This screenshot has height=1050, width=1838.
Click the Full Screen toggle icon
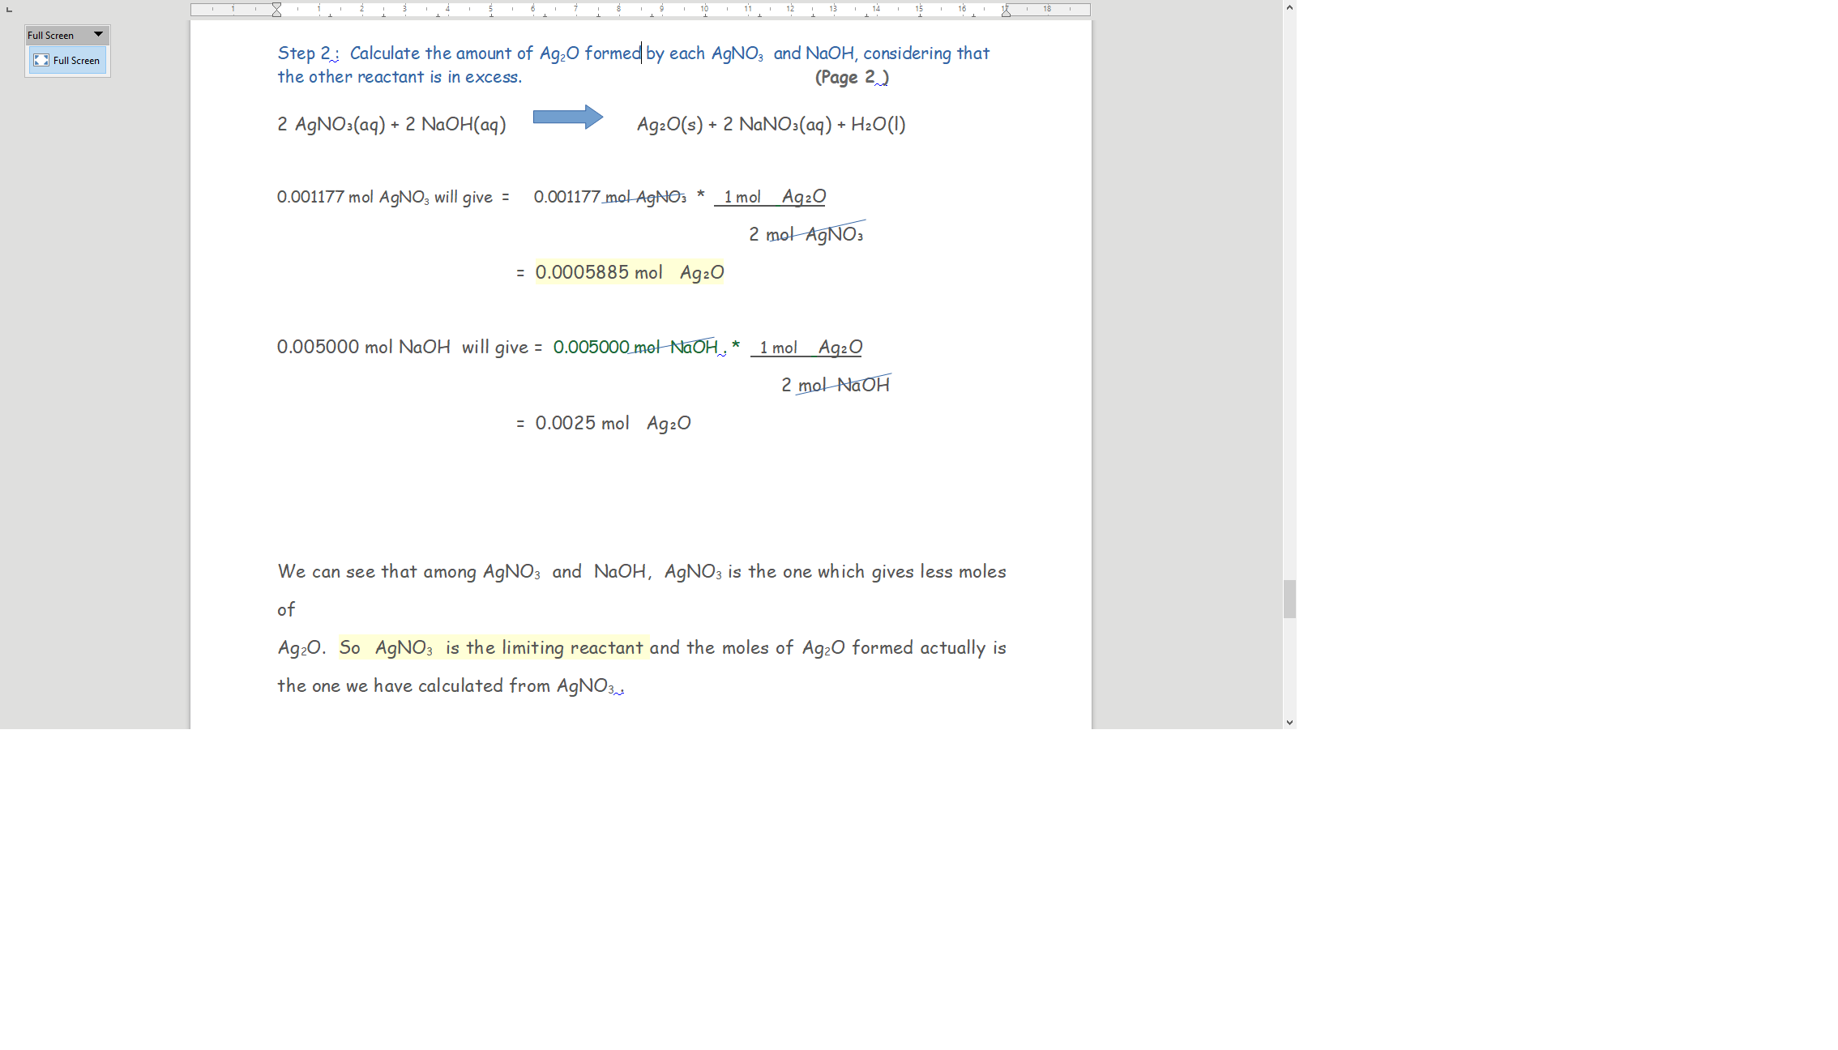pyautogui.click(x=41, y=61)
